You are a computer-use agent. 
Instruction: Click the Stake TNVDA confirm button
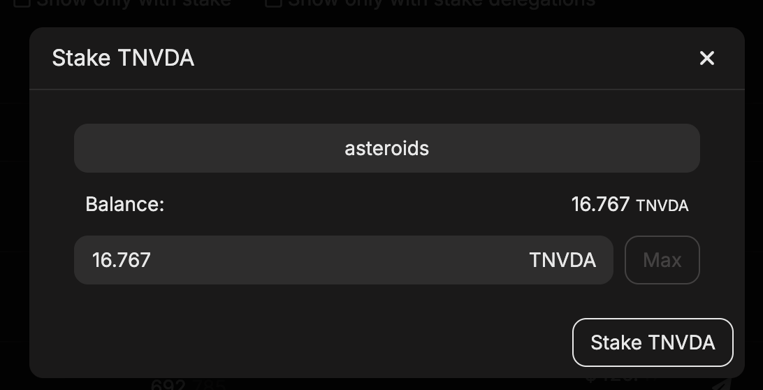[x=652, y=342]
